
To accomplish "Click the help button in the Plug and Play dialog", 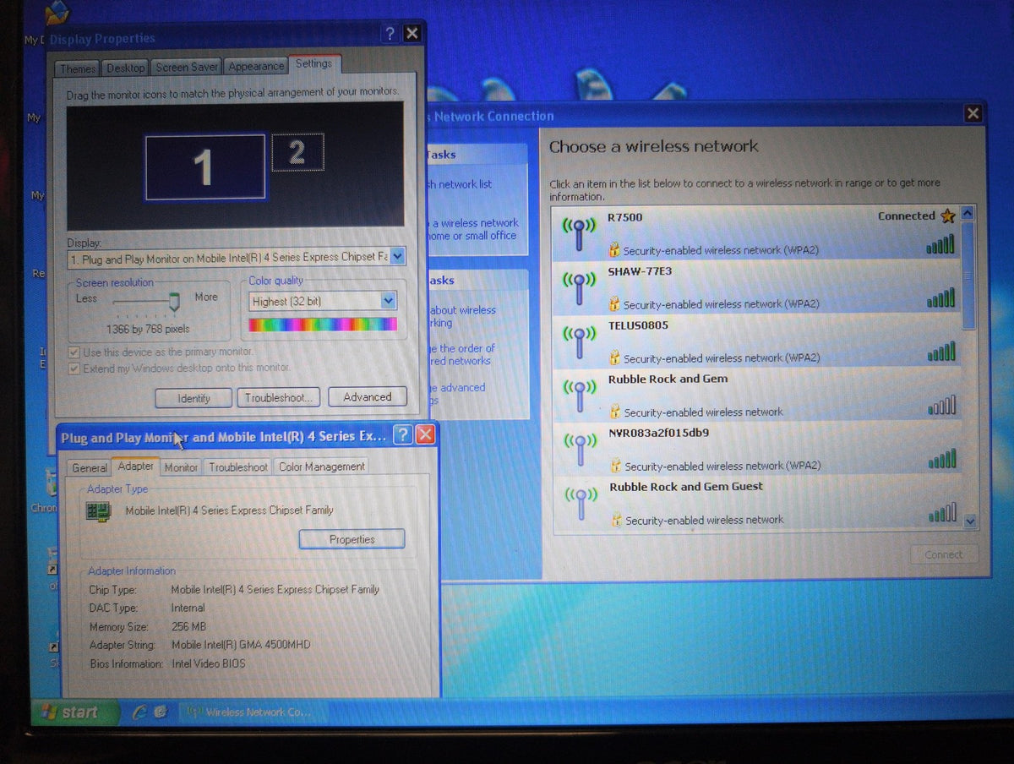I will 403,435.
